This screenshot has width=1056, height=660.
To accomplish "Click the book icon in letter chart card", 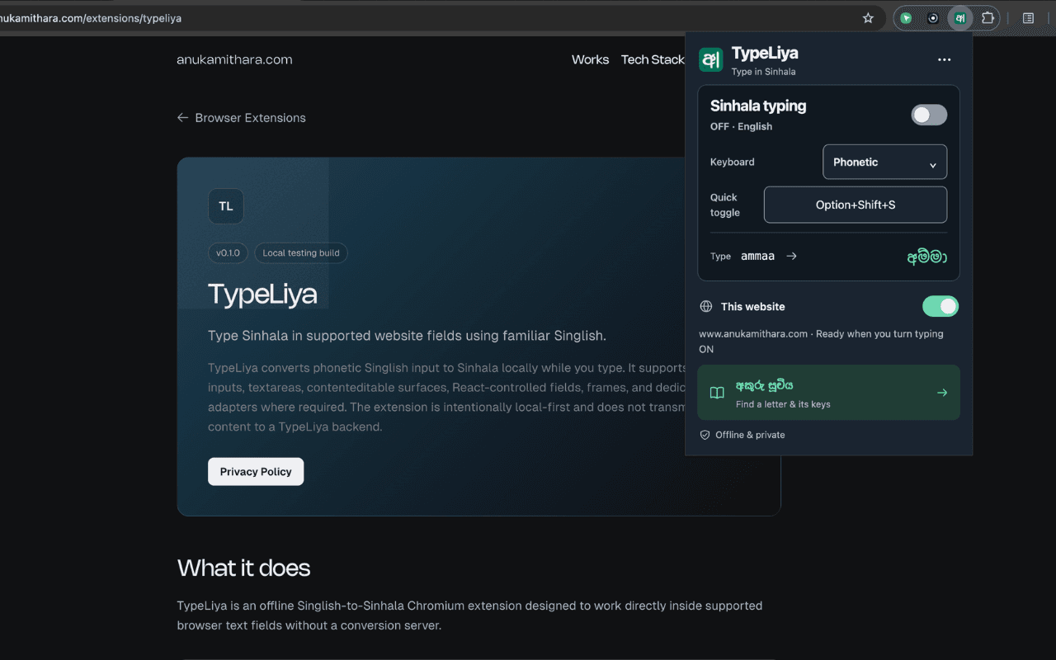I will click(718, 393).
